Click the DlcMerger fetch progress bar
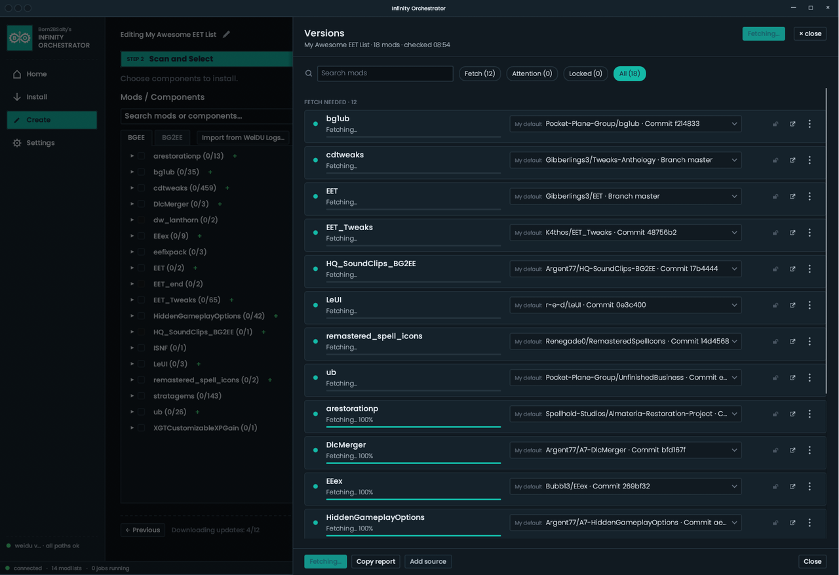The image size is (839, 575). [414, 463]
